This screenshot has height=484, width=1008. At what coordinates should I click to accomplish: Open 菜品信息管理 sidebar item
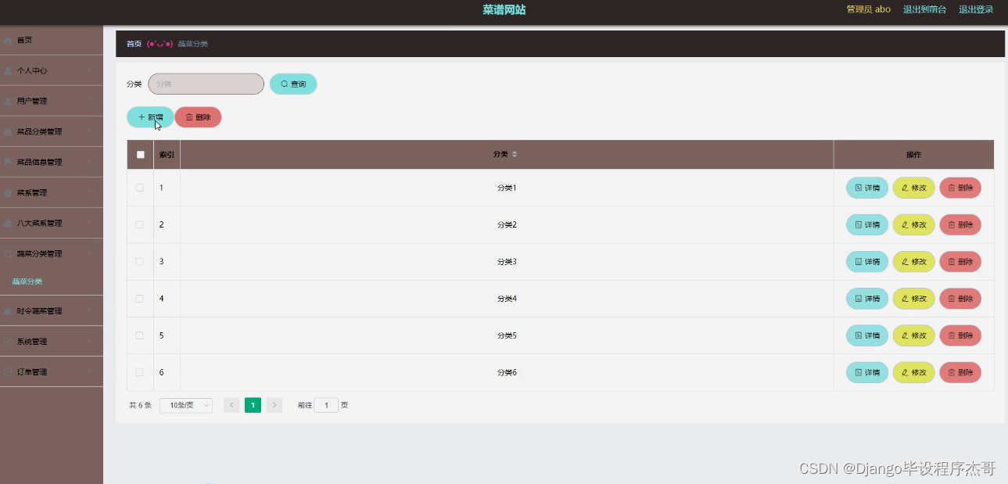[51, 162]
